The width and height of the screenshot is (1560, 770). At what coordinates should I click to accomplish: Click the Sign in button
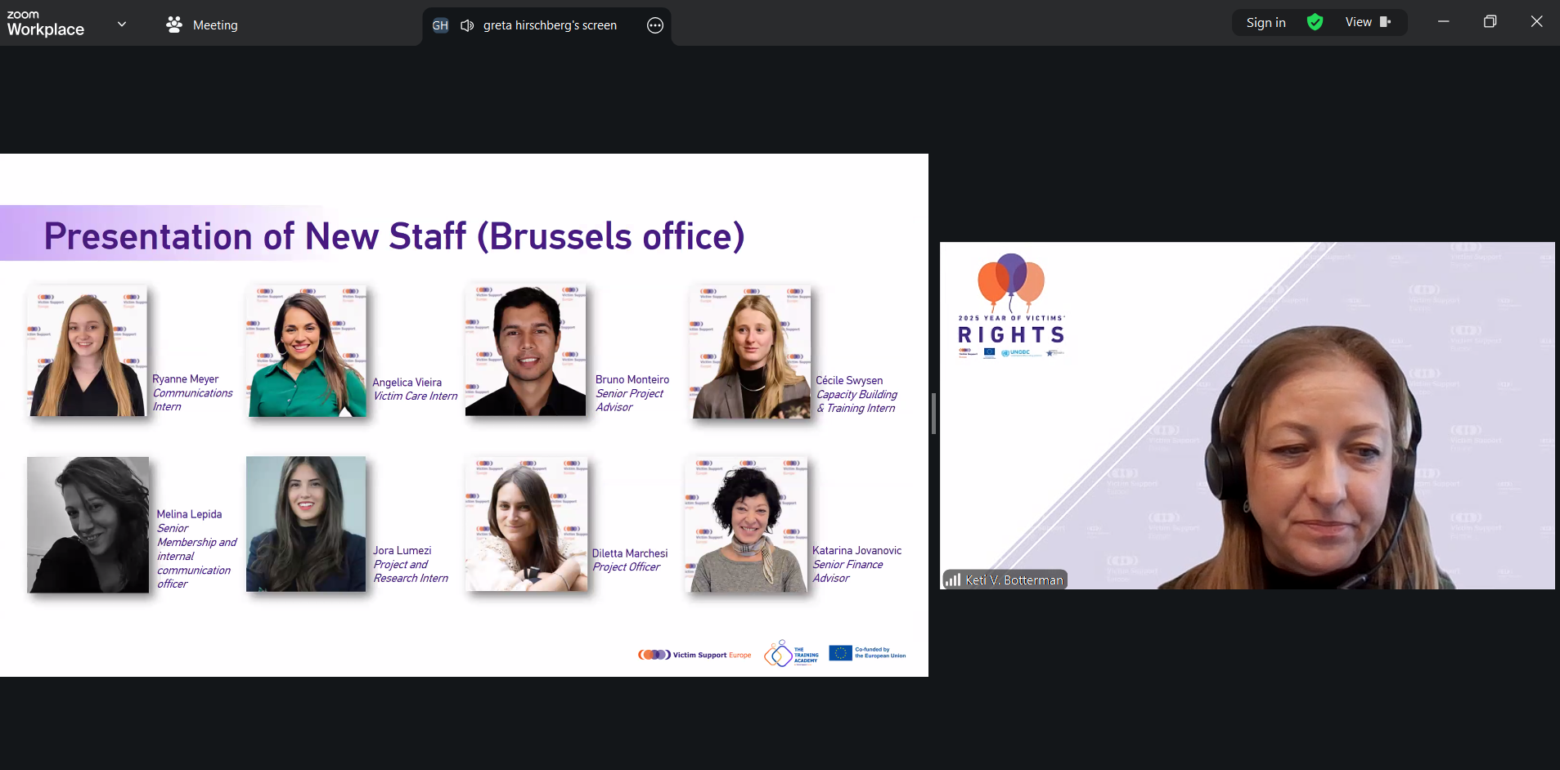(1266, 23)
